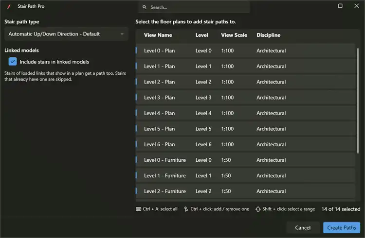Click the Select the floor plans instruction text

click(x=185, y=22)
